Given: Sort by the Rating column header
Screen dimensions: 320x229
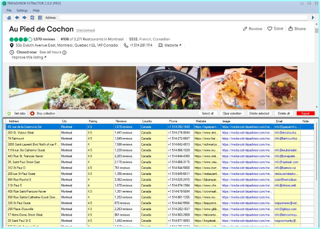Looking at the screenshot, I should 100,121.
